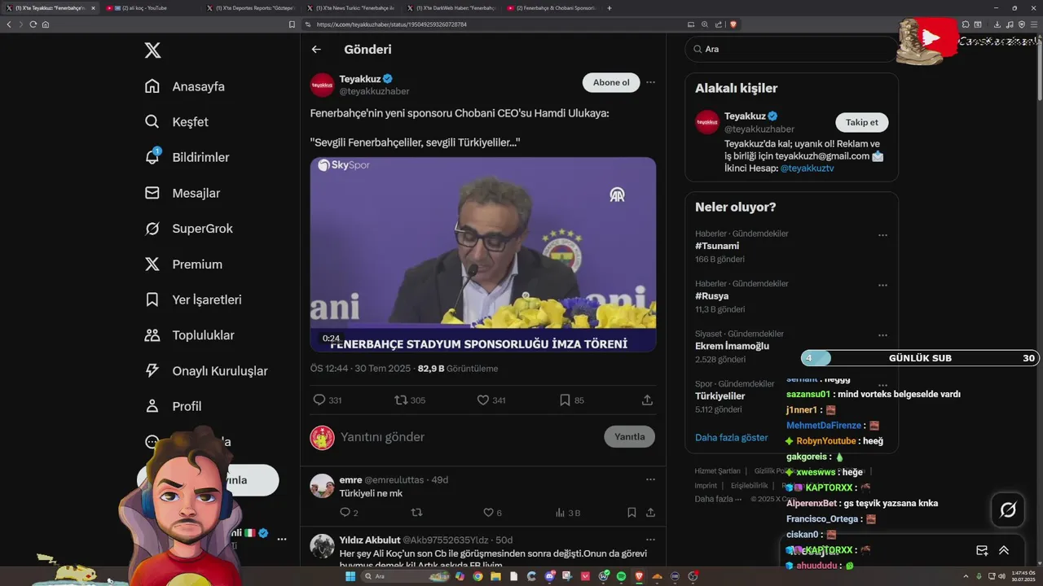Open a new browser tab

[x=610, y=7]
